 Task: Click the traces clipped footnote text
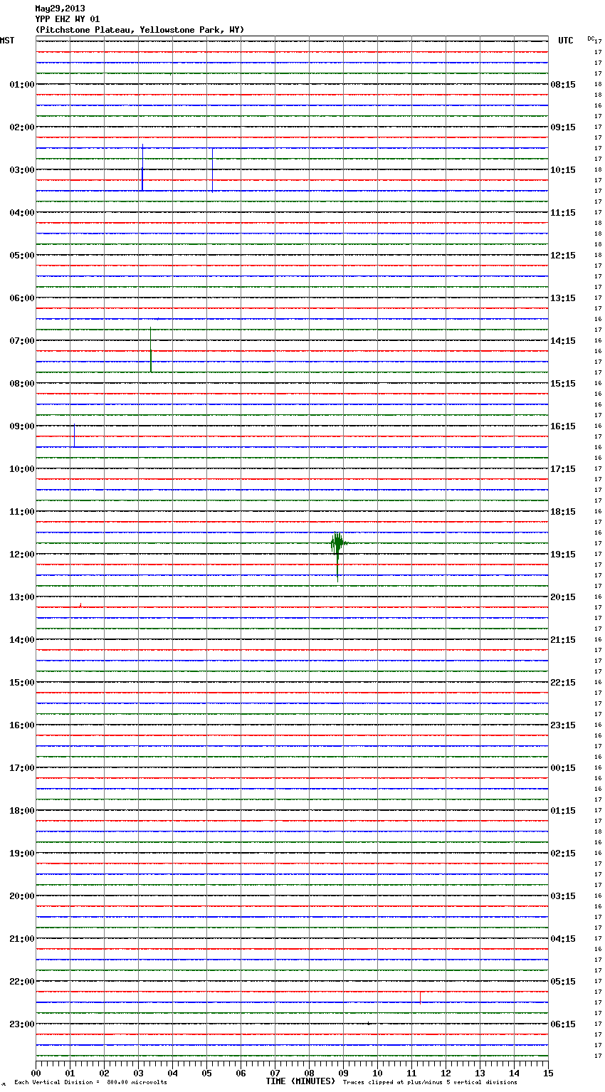(x=430, y=1082)
